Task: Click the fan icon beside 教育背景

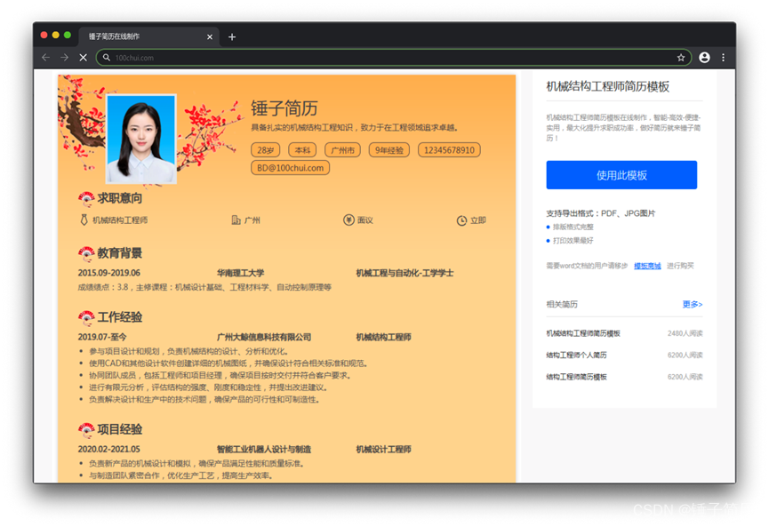Action: coord(86,253)
